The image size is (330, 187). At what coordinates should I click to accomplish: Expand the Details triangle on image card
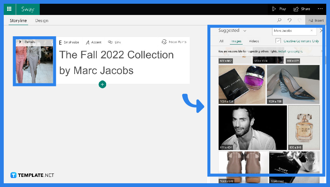(x=20, y=42)
